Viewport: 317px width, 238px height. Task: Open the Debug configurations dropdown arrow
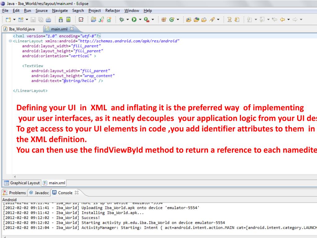point(128,20)
